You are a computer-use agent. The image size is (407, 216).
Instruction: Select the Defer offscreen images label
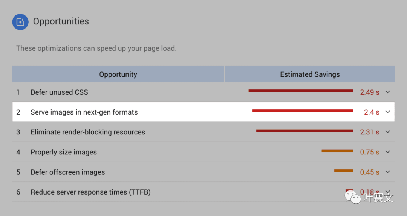click(x=68, y=172)
